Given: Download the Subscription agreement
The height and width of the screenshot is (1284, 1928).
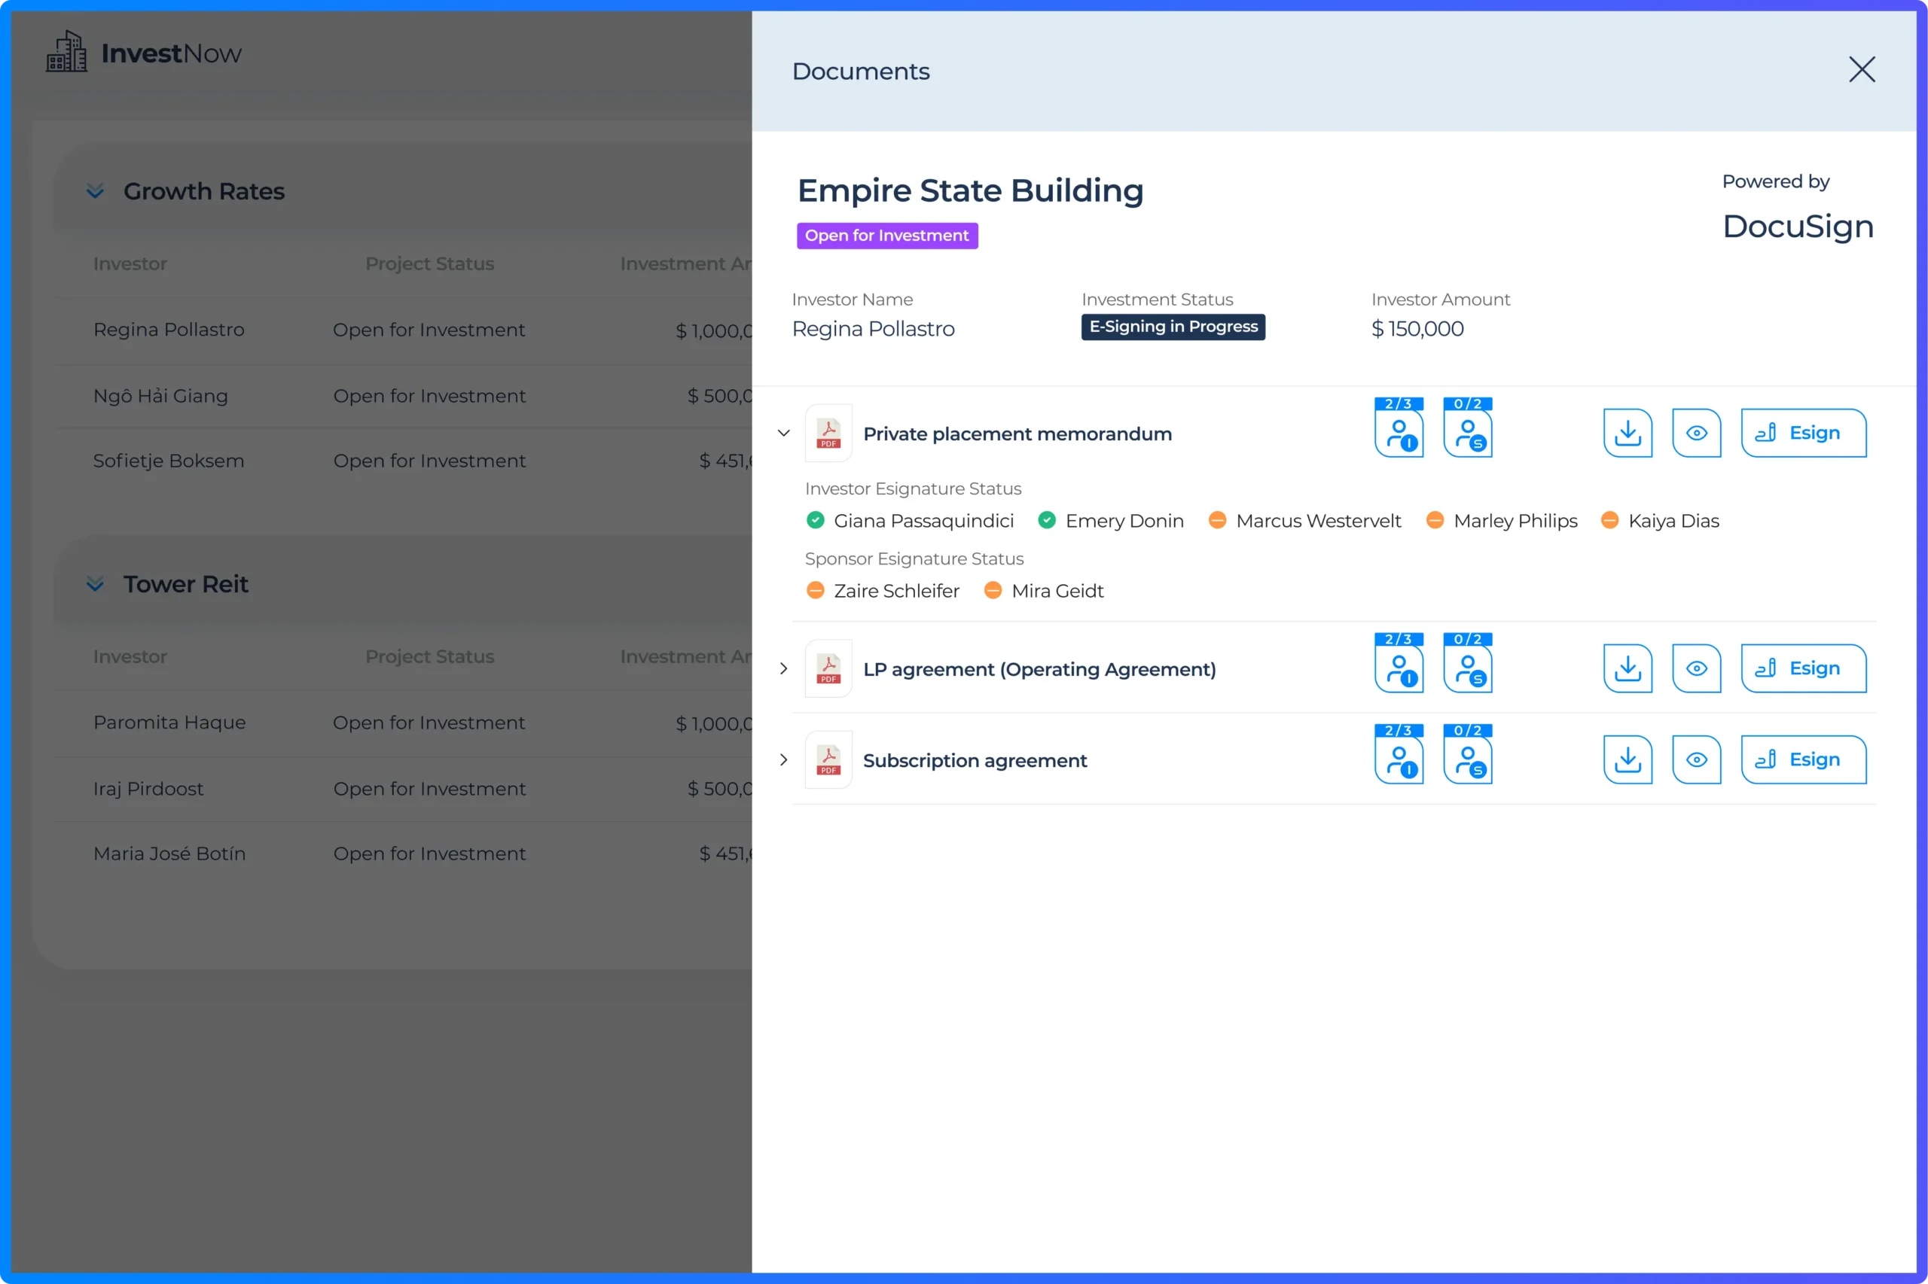Looking at the screenshot, I should [x=1628, y=760].
